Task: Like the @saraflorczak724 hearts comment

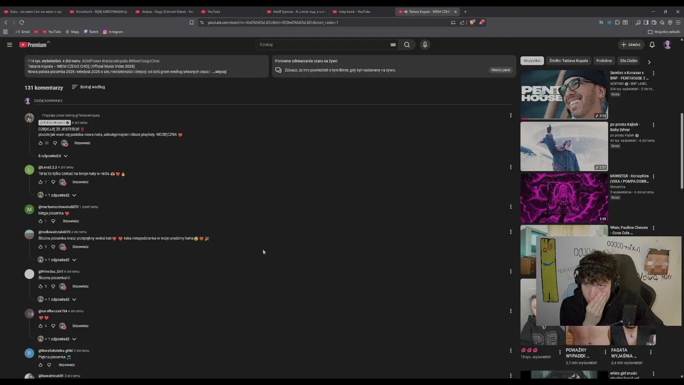Action: point(41,326)
